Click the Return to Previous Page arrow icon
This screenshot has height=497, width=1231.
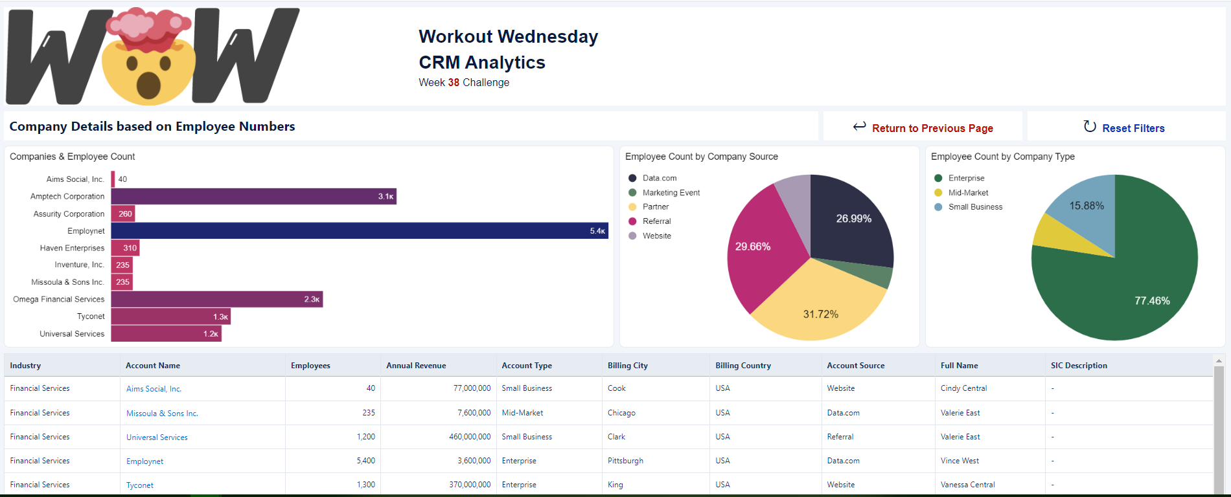(859, 127)
